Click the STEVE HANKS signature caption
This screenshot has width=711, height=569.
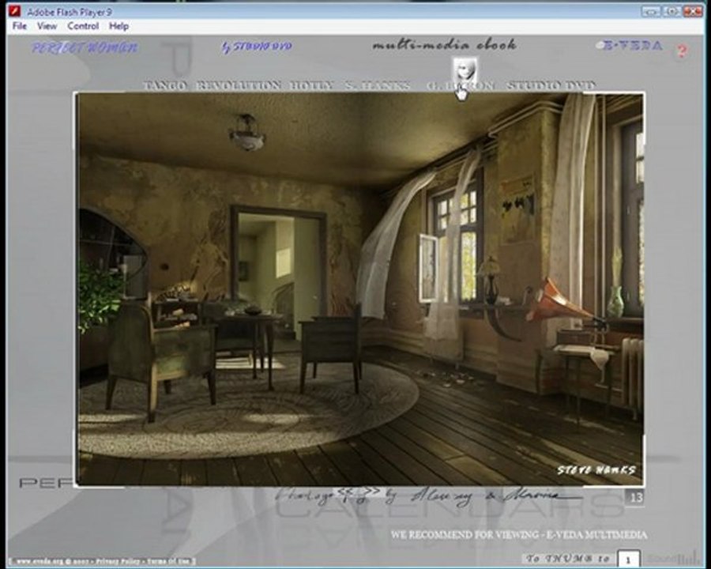click(x=596, y=470)
